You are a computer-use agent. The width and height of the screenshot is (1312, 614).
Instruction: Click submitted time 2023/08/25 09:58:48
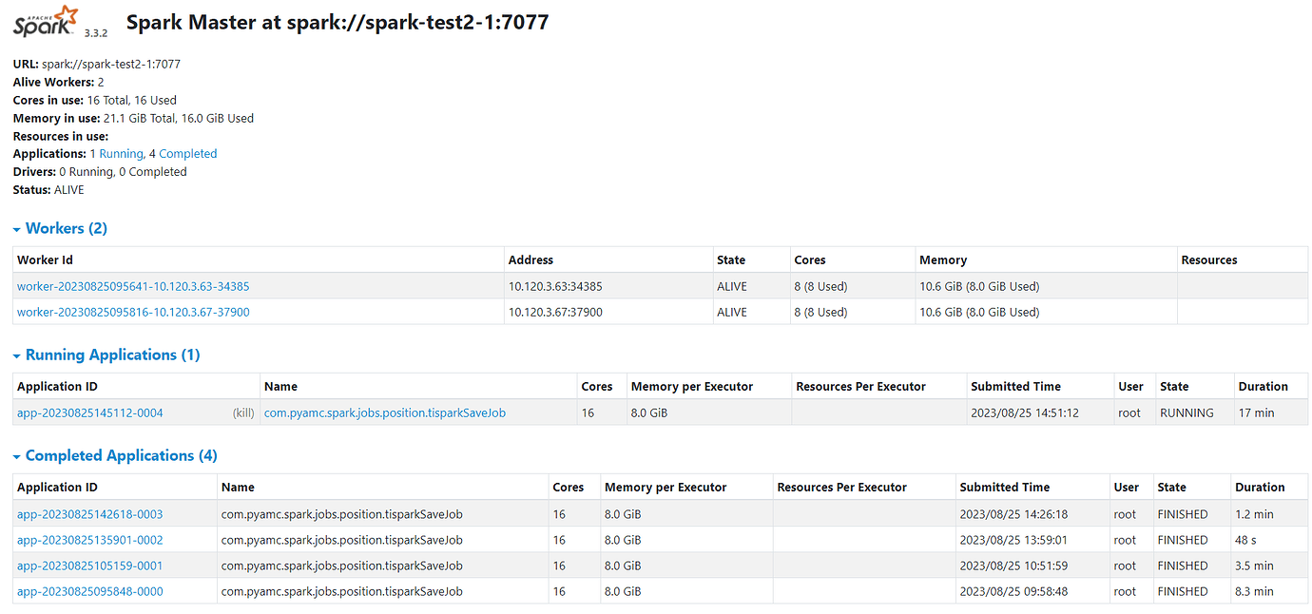pos(1013,591)
